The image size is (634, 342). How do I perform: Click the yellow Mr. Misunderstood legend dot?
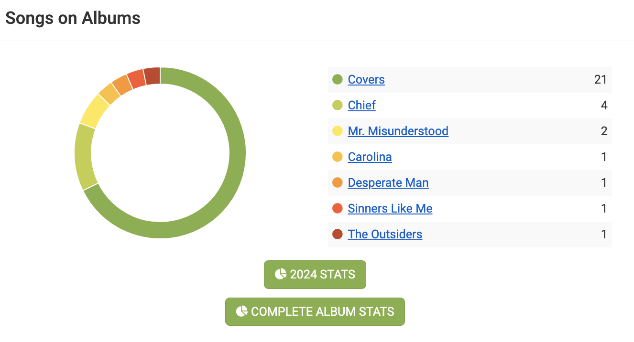click(x=338, y=131)
